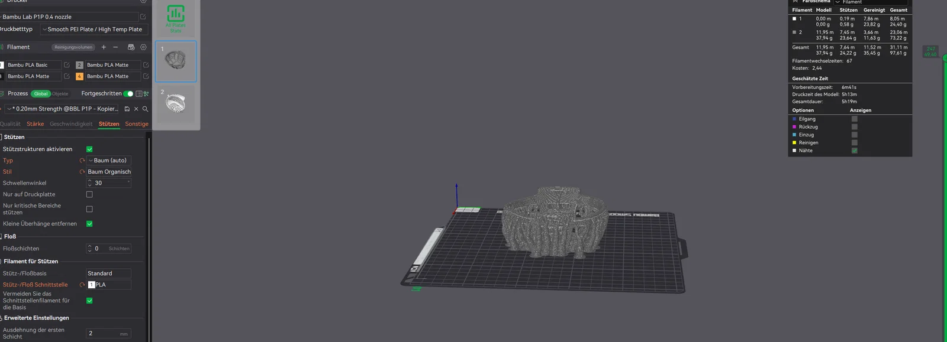
Task: Show Rückzug points in preview
Action: click(854, 127)
